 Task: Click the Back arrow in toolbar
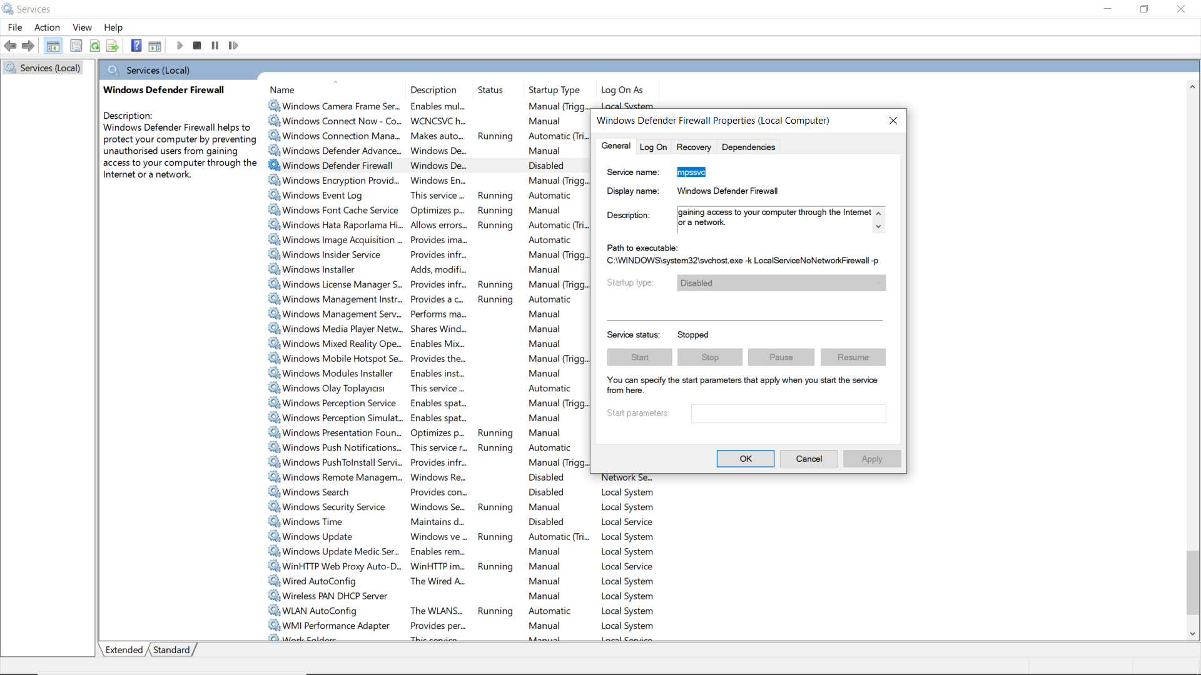pos(10,46)
